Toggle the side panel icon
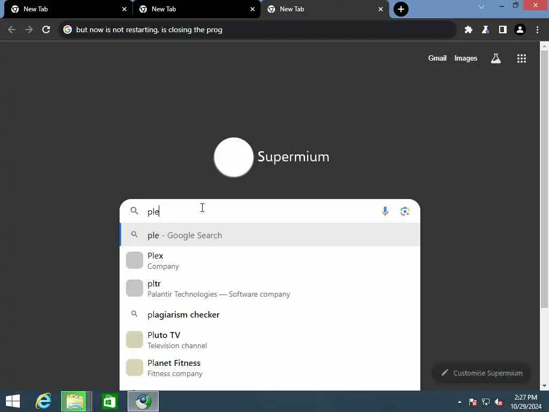 click(x=503, y=30)
